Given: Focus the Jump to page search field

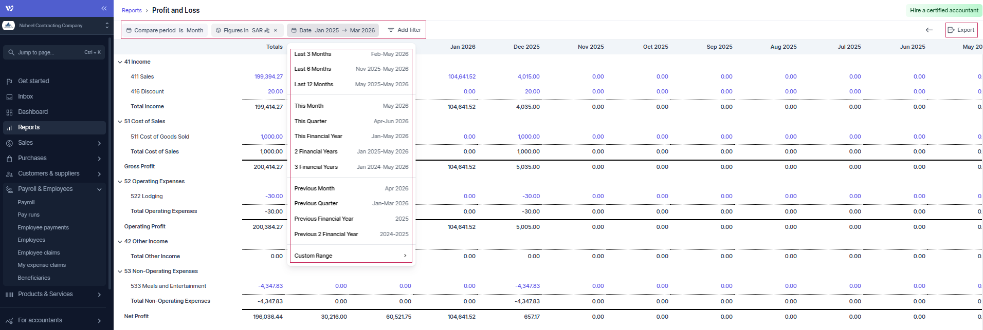Looking at the screenshot, I should click(x=54, y=52).
